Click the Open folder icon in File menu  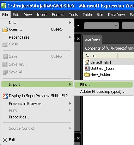(x=5, y=30)
